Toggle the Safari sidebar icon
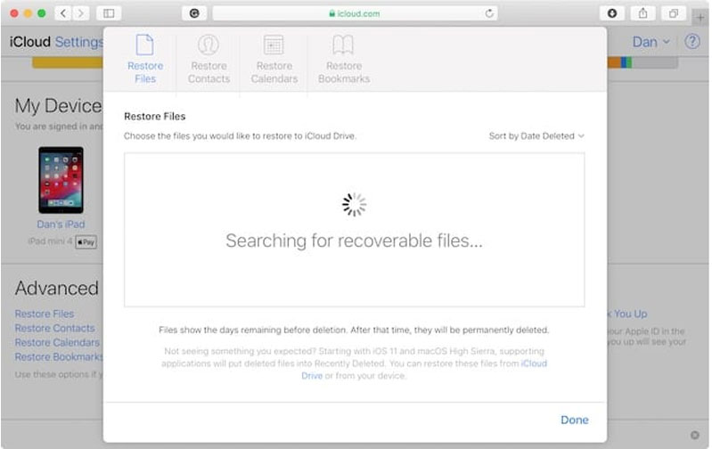Viewport: 712px width, 449px height. (x=109, y=13)
